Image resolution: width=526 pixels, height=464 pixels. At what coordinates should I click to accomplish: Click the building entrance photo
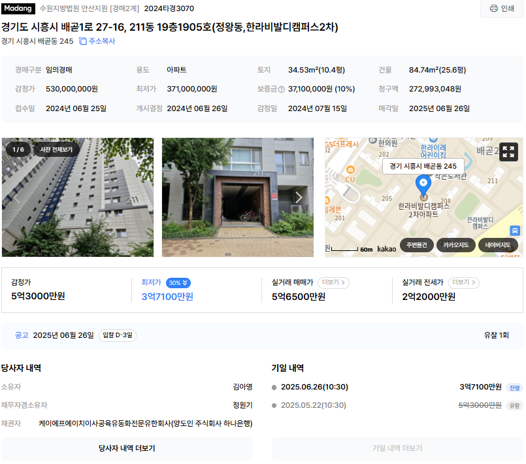click(237, 197)
